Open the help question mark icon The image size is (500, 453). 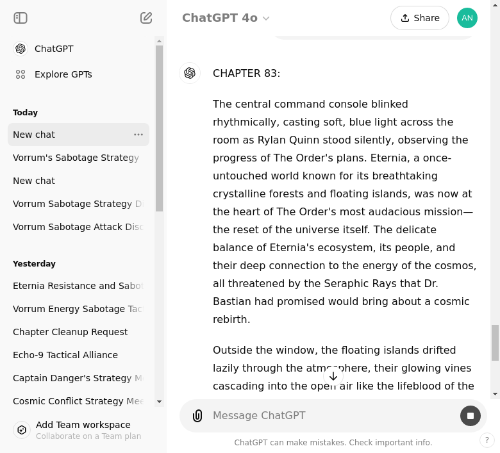[x=487, y=440]
